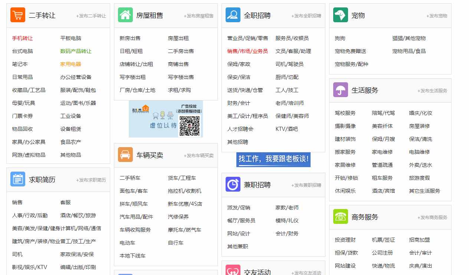
Task: Open the QR code advertisement banner
Action: (x=166, y=119)
